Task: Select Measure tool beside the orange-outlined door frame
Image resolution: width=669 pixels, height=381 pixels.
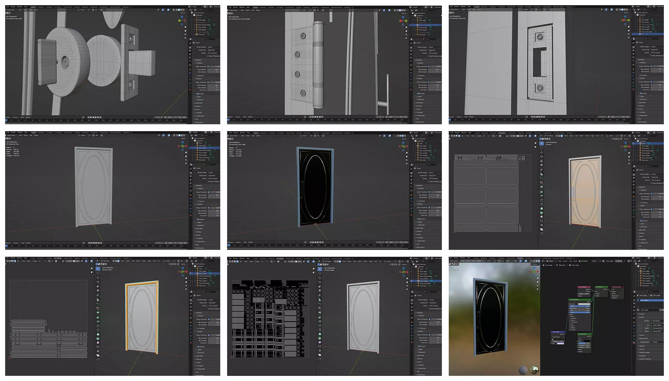Action: (x=98, y=299)
